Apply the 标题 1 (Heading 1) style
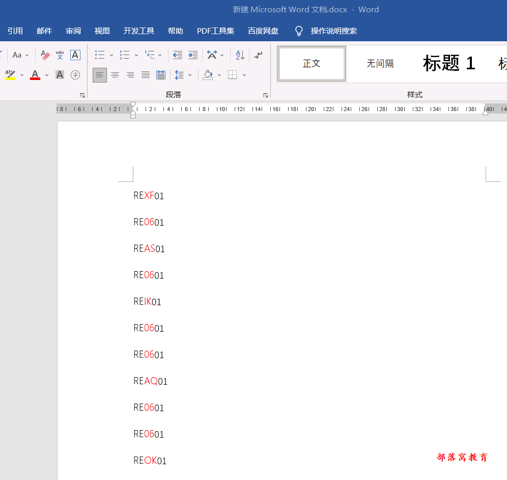The width and height of the screenshot is (507, 480). pyautogui.click(x=449, y=63)
